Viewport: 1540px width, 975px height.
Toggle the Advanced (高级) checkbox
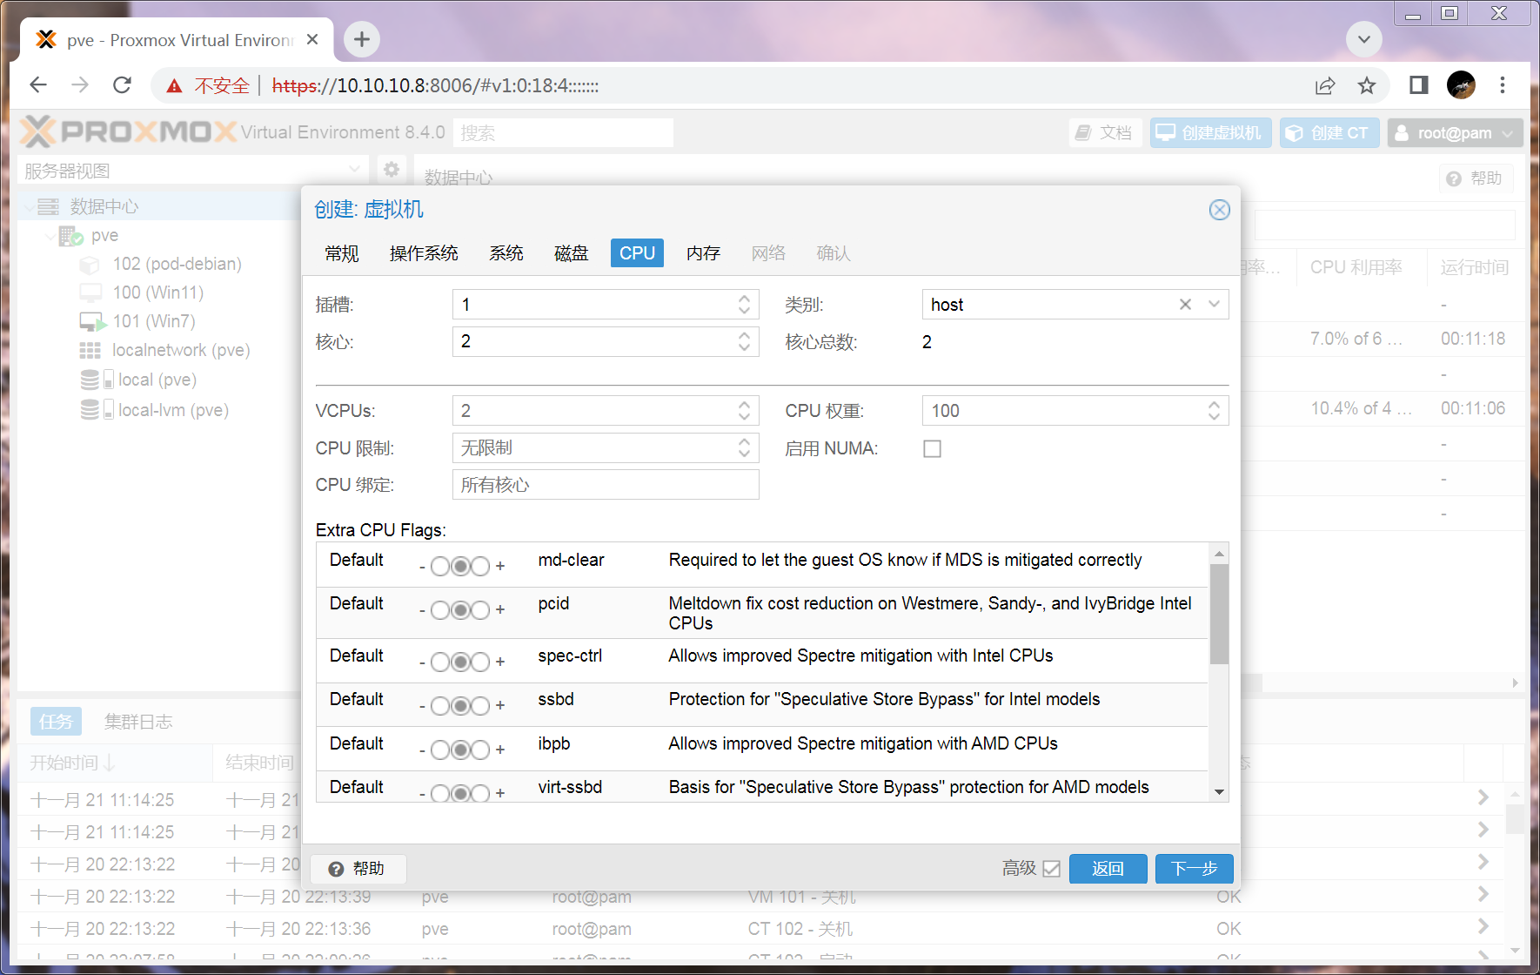click(x=1051, y=869)
